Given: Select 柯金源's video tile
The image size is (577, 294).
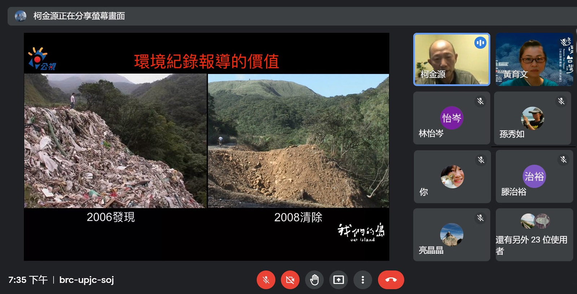Looking at the screenshot, I should pyautogui.click(x=452, y=60).
